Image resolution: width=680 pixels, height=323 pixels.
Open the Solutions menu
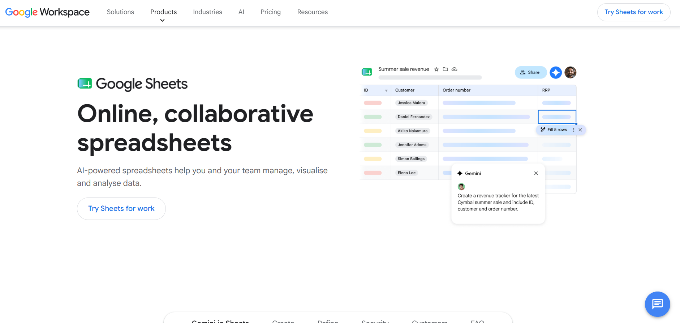tap(120, 12)
